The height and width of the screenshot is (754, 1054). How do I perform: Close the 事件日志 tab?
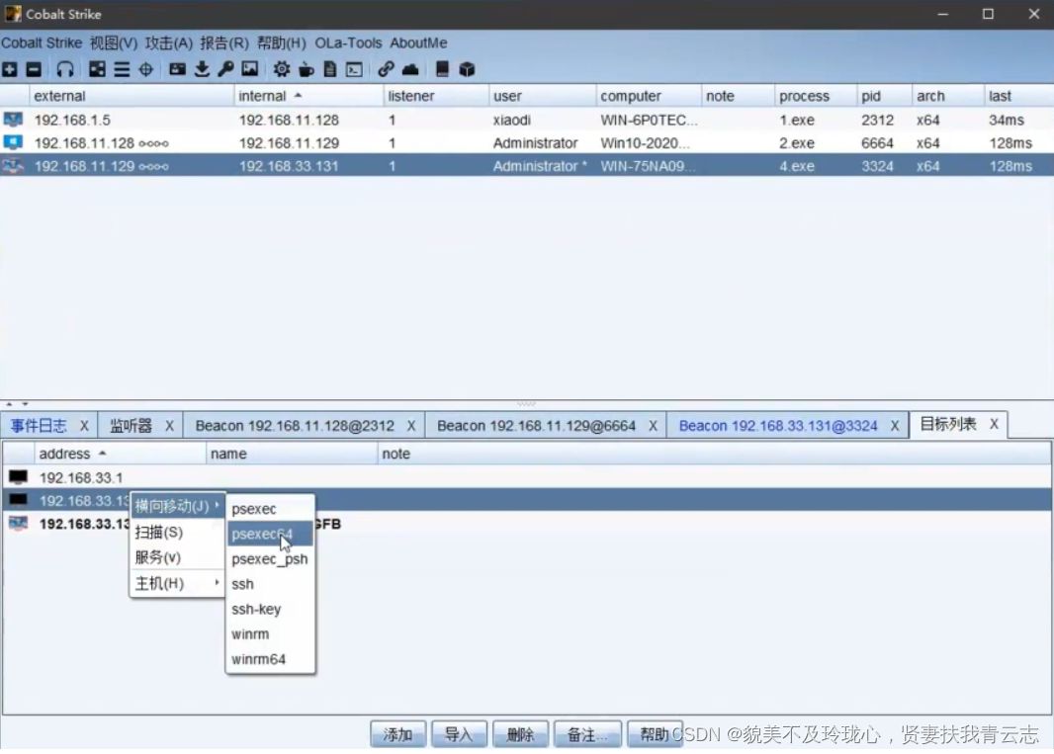click(x=84, y=425)
